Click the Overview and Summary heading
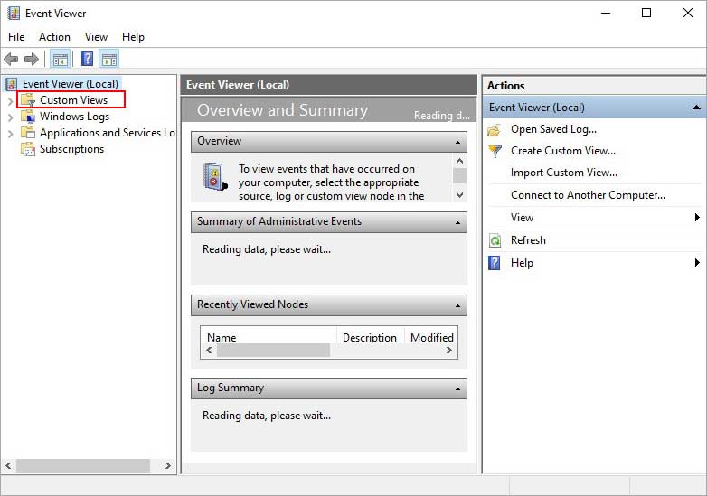This screenshot has height=496, width=707. (282, 110)
